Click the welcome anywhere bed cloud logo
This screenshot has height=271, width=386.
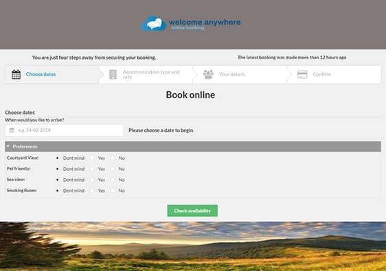point(154,23)
